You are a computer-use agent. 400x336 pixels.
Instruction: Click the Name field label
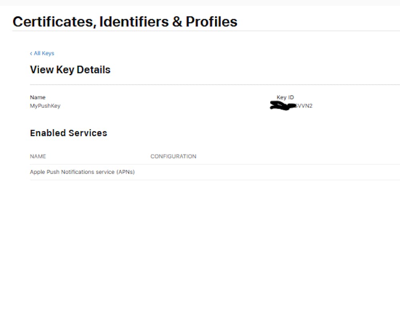(38, 97)
